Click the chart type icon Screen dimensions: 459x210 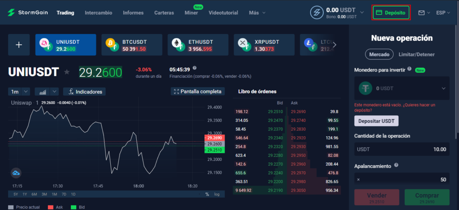pos(43,92)
